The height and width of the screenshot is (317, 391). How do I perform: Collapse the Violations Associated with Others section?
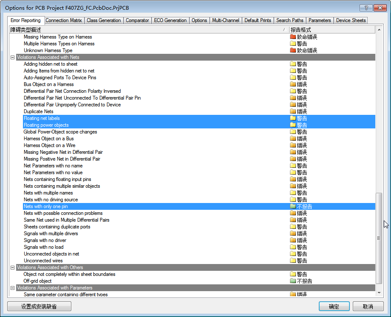(12, 267)
